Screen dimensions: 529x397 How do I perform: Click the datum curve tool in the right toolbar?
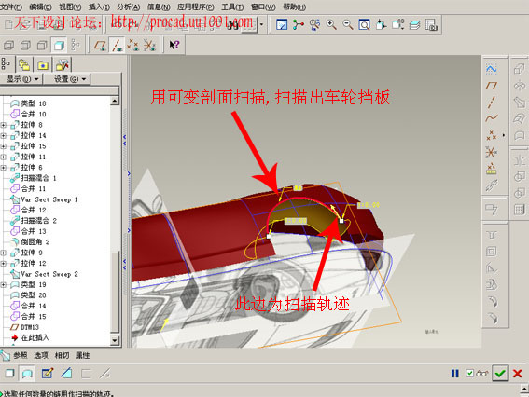[491, 118]
